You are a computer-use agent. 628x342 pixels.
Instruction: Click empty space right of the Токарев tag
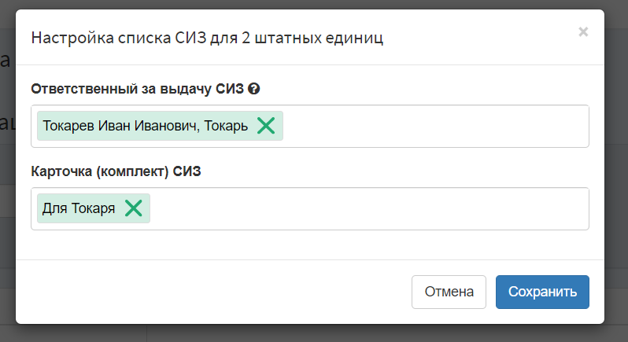coord(436,126)
